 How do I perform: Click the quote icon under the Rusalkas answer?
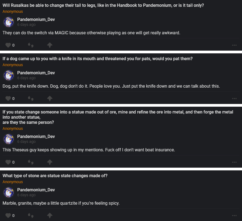[31, 45]
